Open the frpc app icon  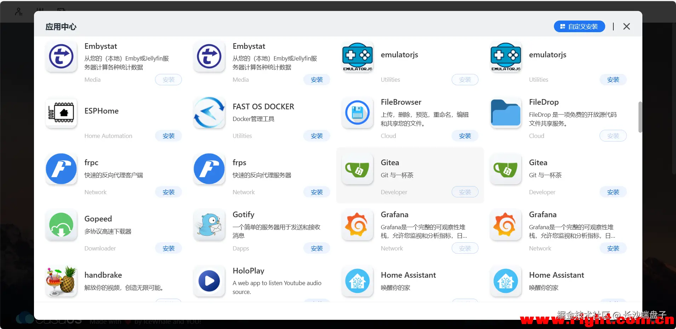(61, 169)
